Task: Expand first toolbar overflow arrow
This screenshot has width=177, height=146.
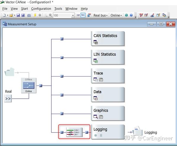Action: point(136,17)
